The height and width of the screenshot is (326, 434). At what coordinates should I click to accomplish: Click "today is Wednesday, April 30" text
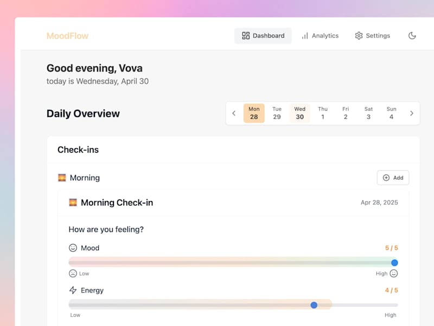point(98,81)
